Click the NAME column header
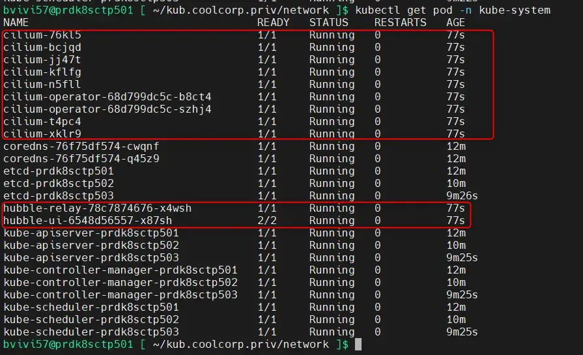Image resolution: width=583 pixels, height=355 pixels. [16, 23]
